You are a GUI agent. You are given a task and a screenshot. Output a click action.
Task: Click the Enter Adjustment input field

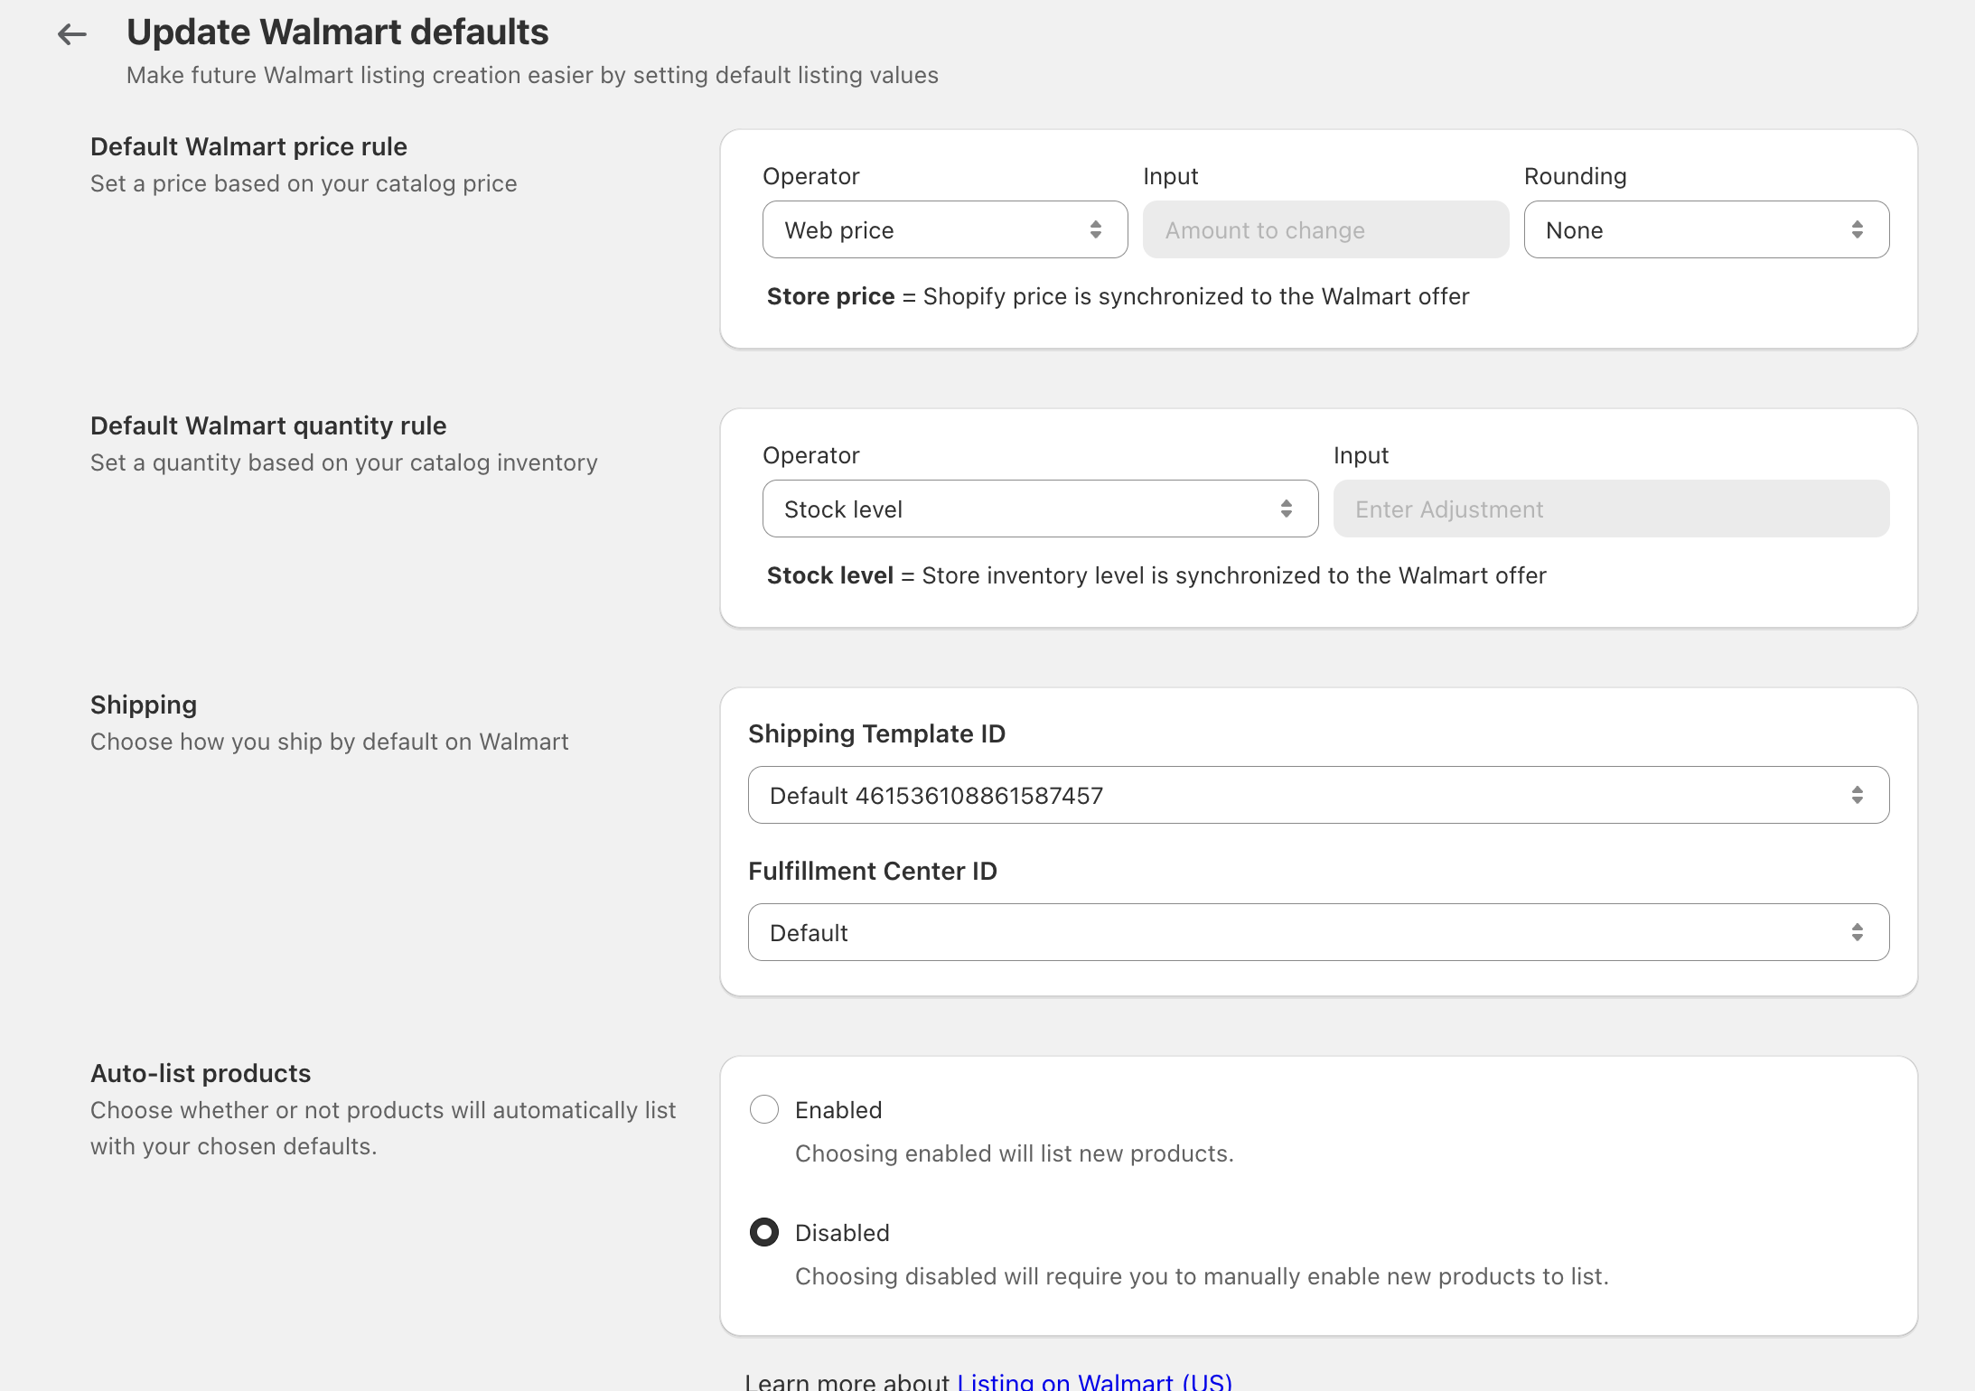pos(1611,509)
